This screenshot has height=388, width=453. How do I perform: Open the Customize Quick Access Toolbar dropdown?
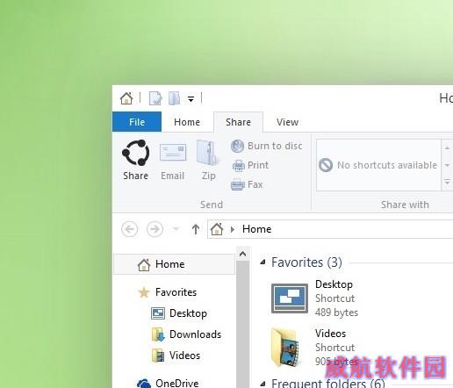pos(191,99)
